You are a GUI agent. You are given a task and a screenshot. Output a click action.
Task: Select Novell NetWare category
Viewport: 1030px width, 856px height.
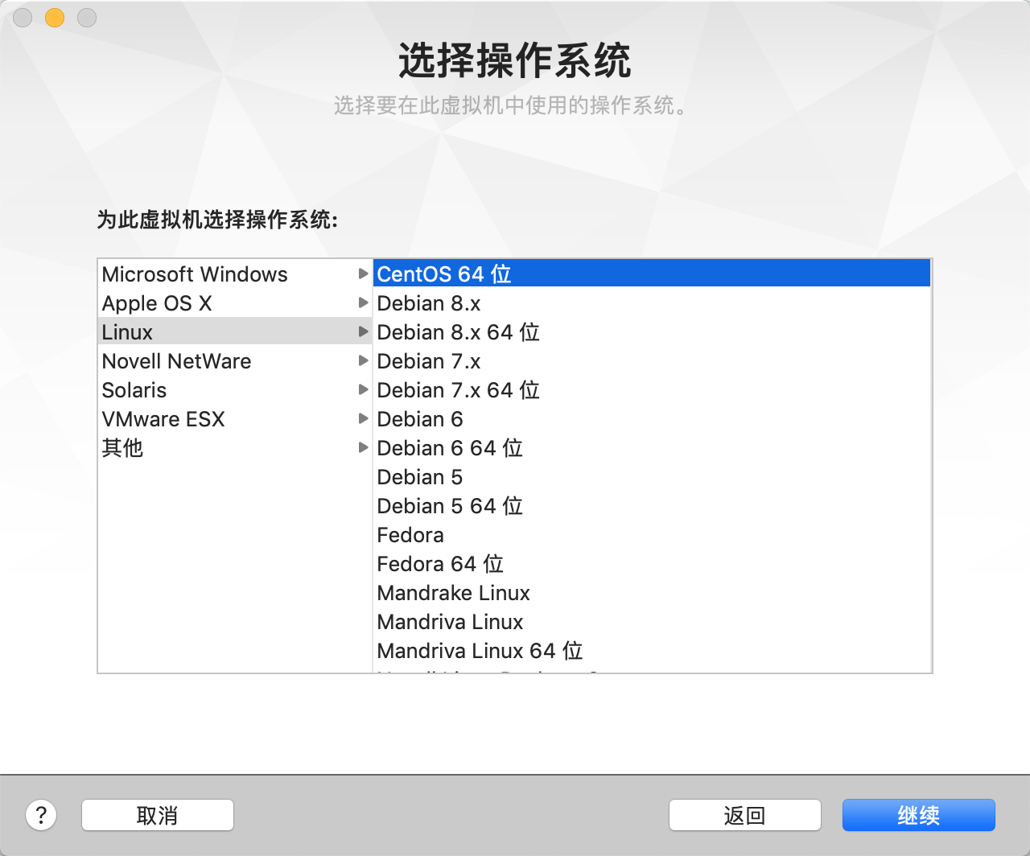click(235, 361)
